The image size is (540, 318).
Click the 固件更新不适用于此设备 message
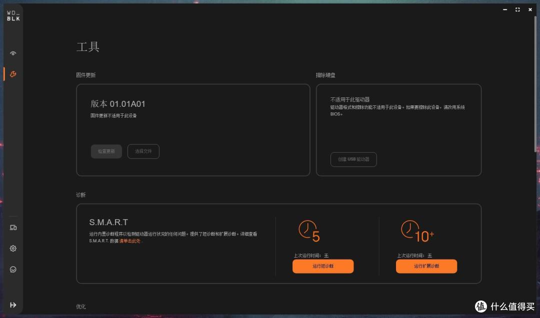113,115
